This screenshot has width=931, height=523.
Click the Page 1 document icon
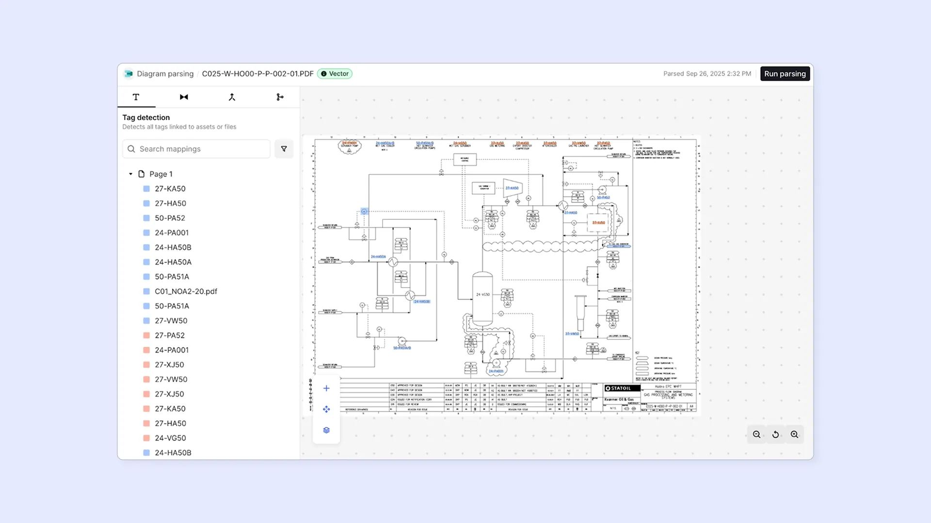click(142, 174)
